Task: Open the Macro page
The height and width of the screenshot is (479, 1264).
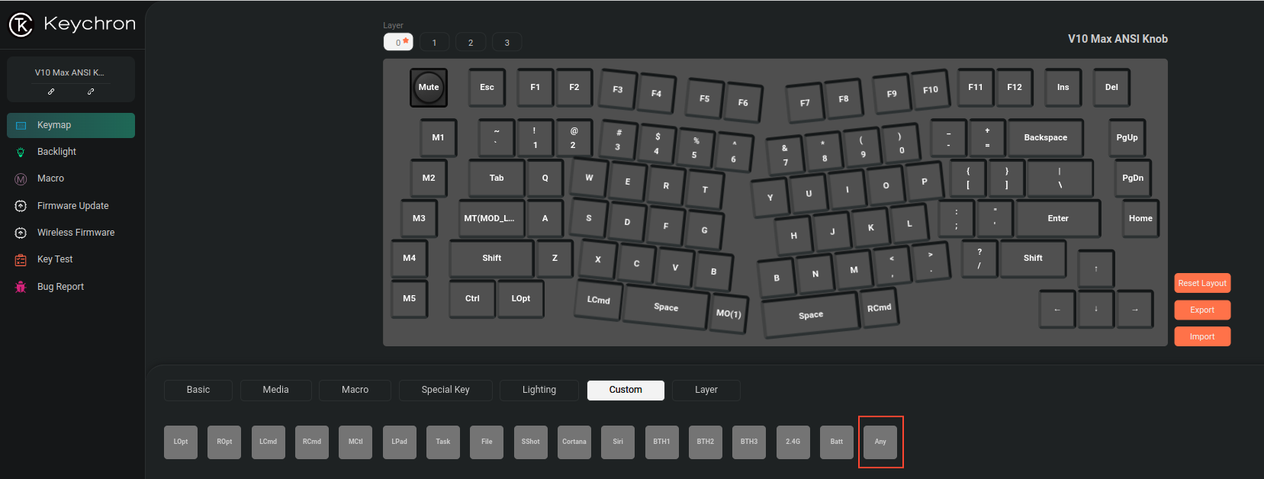Action: click(71, 178)
